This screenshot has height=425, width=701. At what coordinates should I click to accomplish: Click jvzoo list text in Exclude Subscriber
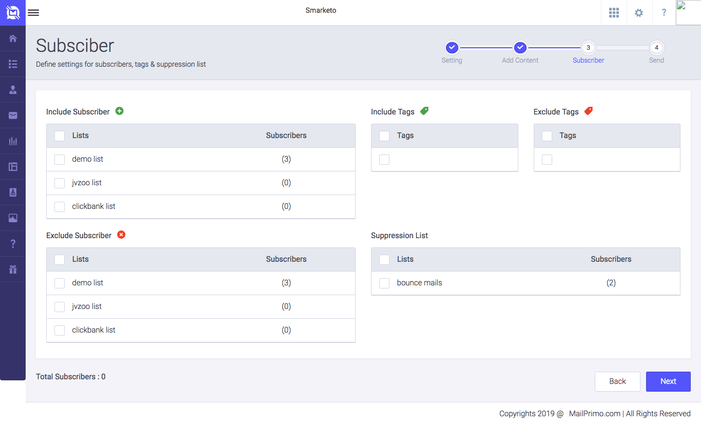[x=87, y=306]
